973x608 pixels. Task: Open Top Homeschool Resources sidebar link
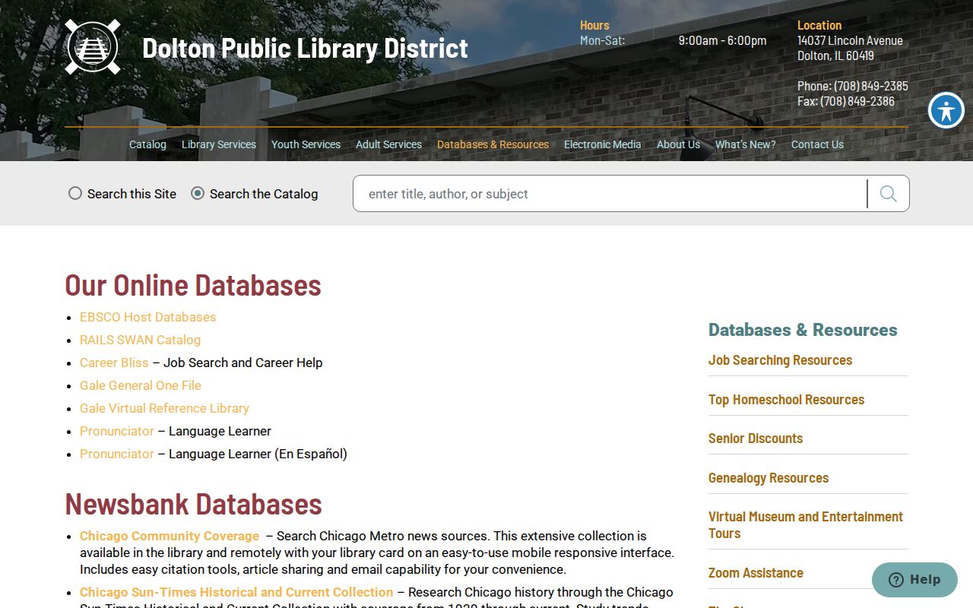coord(786,400)
